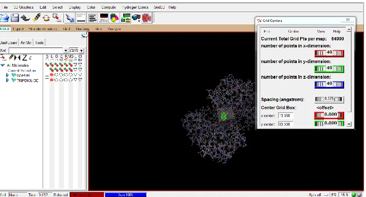
Task: Click the green flowchart network editor icon
Action: [126, 18]
